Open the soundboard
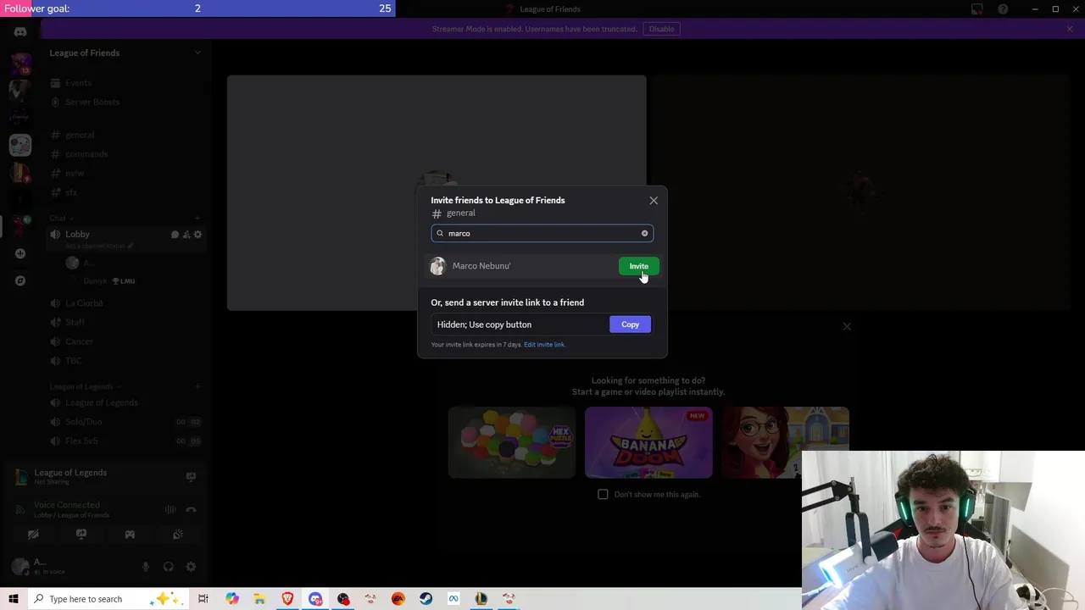Image resolution: width=1085 pixels, height=610 pixels. click(x=178, y=535)
